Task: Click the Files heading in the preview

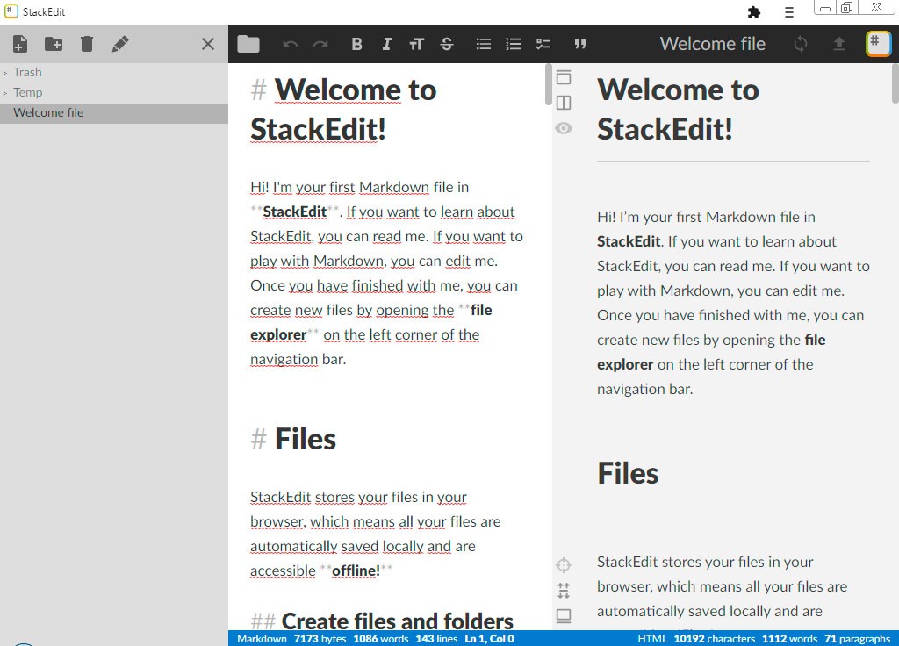Action: (628, 473)
